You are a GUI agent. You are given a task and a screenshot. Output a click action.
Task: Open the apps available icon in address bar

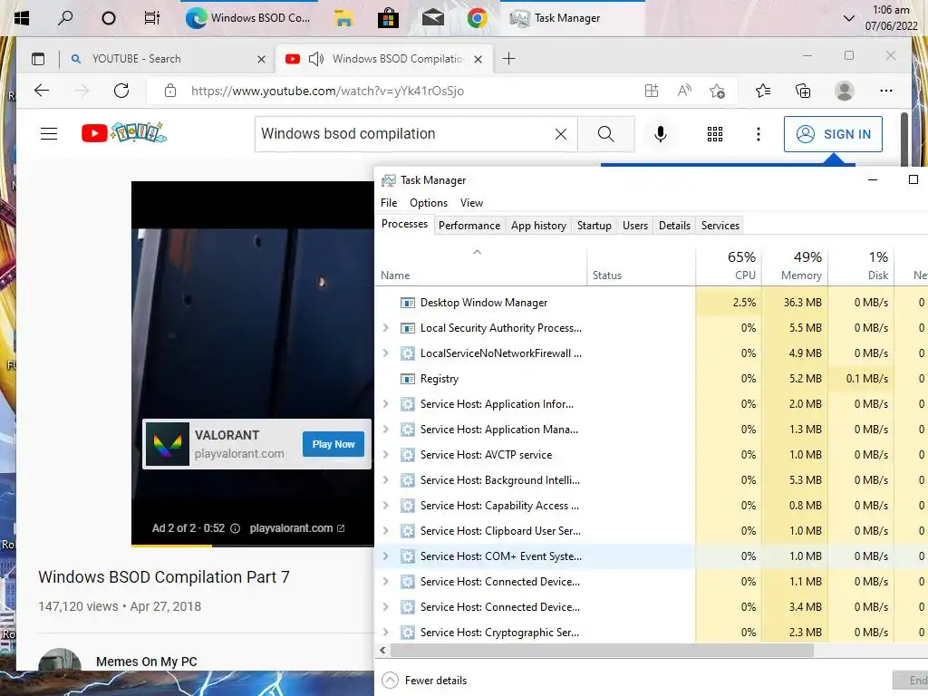coord(651,91)
